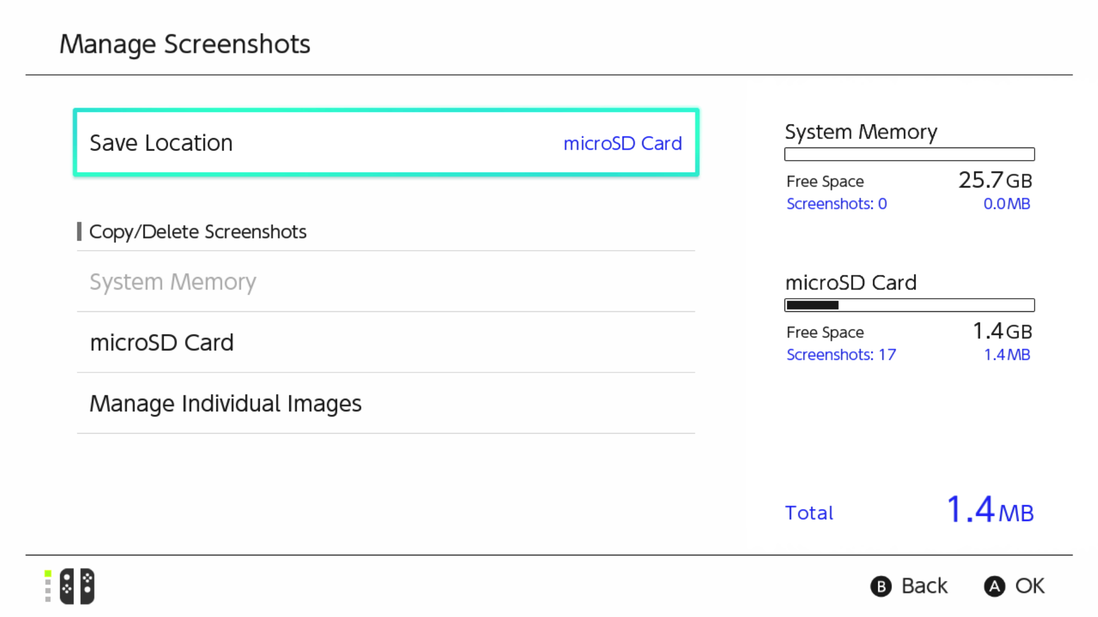The height and width of the screenshot is (617, 1098).
Task: Click the Total 1.4 MB value
Action: (x=990, y=510)
